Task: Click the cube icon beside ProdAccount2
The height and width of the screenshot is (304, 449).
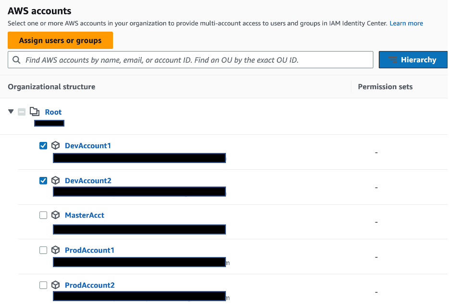Action: 56,285
